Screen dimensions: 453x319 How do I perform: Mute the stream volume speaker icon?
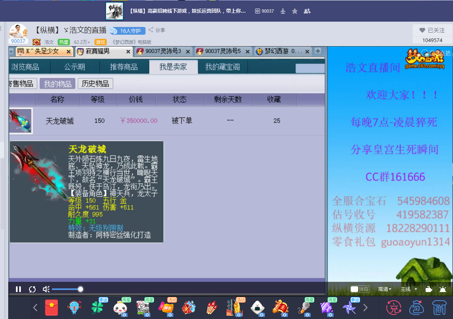46,289
